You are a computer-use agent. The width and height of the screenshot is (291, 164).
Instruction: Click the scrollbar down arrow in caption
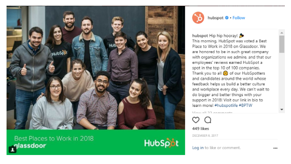[282, 110]
